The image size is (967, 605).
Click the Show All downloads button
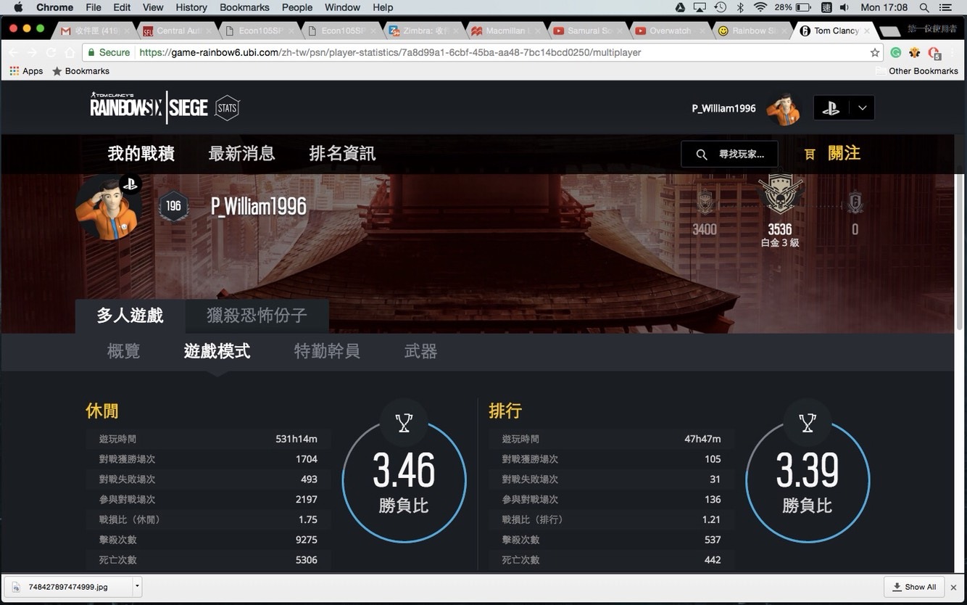coord(914,587)
